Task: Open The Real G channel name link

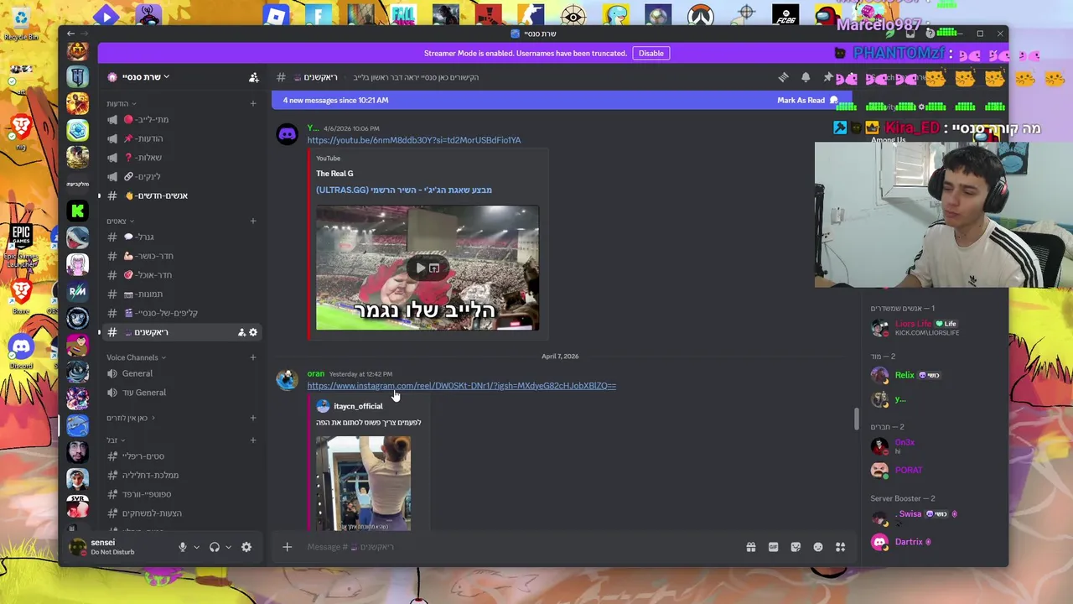Action: click(x=334, y=174)
